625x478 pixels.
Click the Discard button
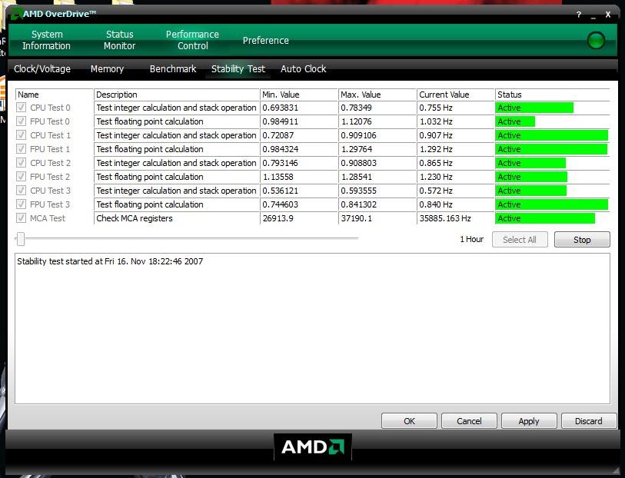589,421
